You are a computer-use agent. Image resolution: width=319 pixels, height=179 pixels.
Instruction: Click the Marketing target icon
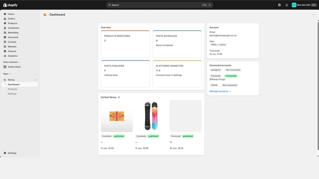[5, 33]
